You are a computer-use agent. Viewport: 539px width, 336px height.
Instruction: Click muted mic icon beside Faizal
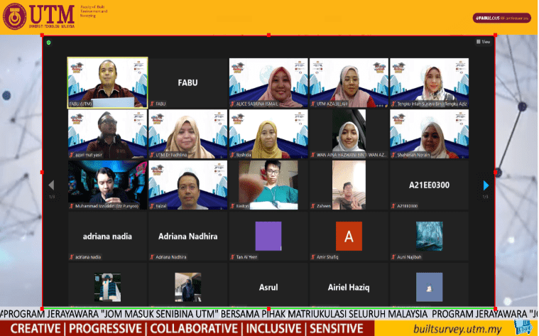point(152,206)
